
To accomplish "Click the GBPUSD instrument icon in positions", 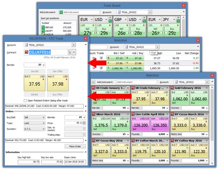I will coord(43,27).
